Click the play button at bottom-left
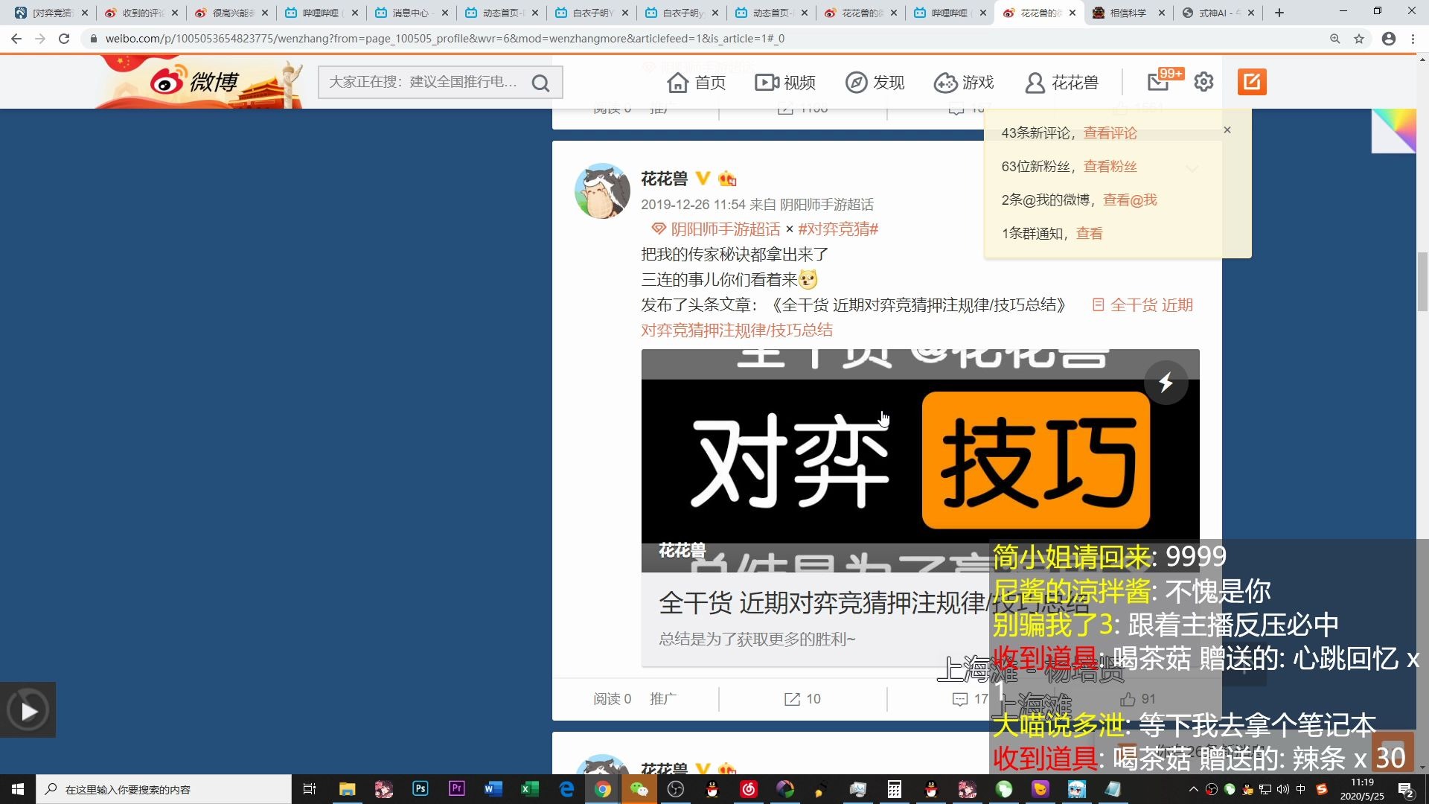The height and width of the screenshot is (804, 1429). pos(28,711)
